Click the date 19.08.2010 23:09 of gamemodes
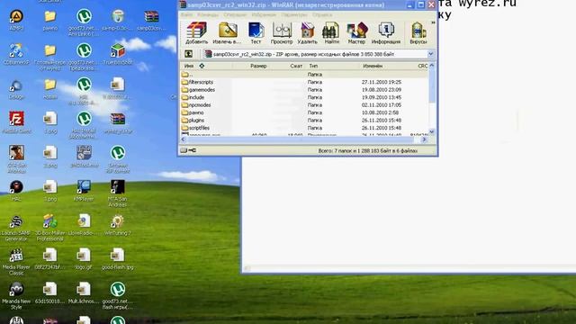This screenshot has height=324, width=576. (382, 90)
